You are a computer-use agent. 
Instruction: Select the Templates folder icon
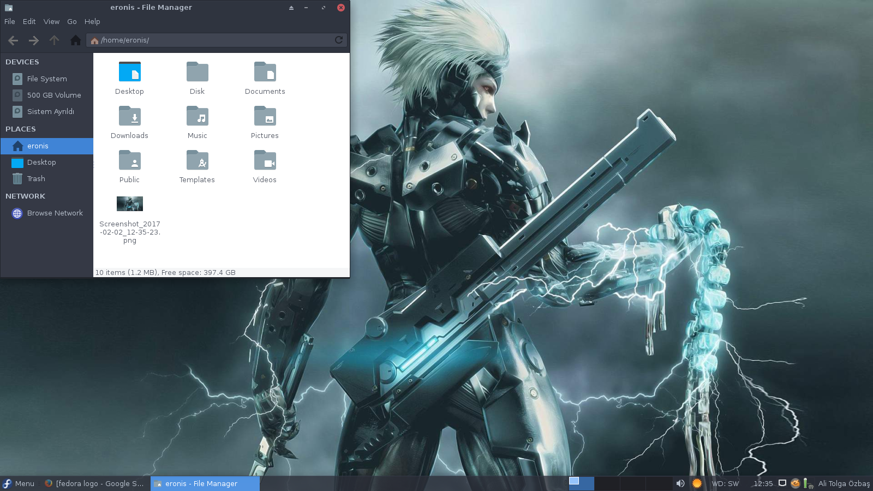[198, 160]
